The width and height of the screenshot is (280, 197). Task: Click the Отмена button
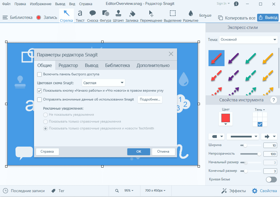coord(163,151)
